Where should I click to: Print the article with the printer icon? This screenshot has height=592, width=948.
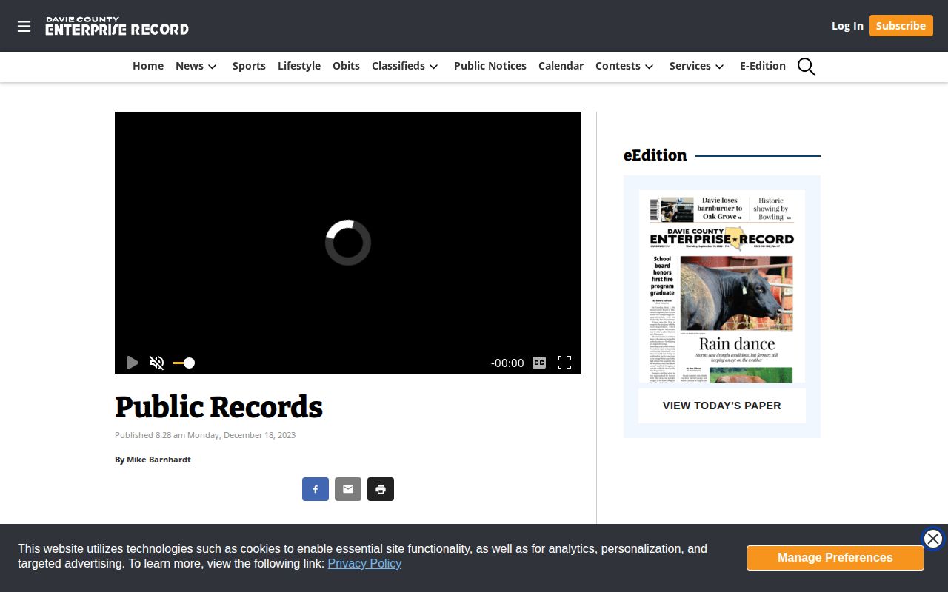pyautogui.click(x=381, y=489)
